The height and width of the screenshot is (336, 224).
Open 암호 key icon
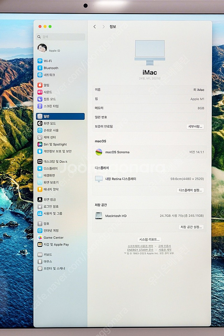click(40, 224)
